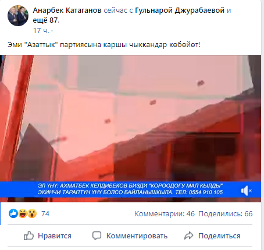Viewport: 264px width, 250px height.
Task: Open post timestamp 17 ч.
Action: [x=41, y=31]
